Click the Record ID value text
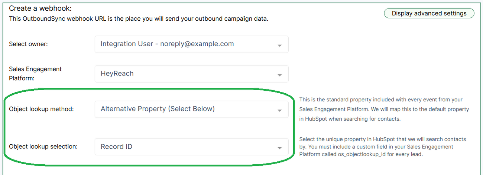The height and width of the screenshot is (175, 483). click(x=117, y=147)
